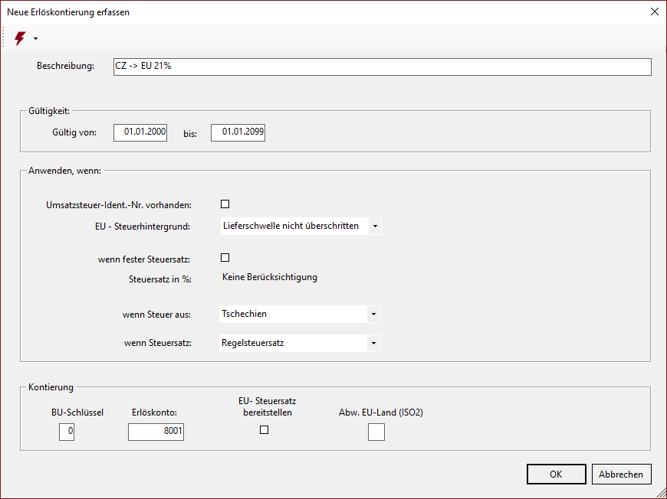Click into the Beschreibung text field
This screenshot has width=667, height=499.
382,67
